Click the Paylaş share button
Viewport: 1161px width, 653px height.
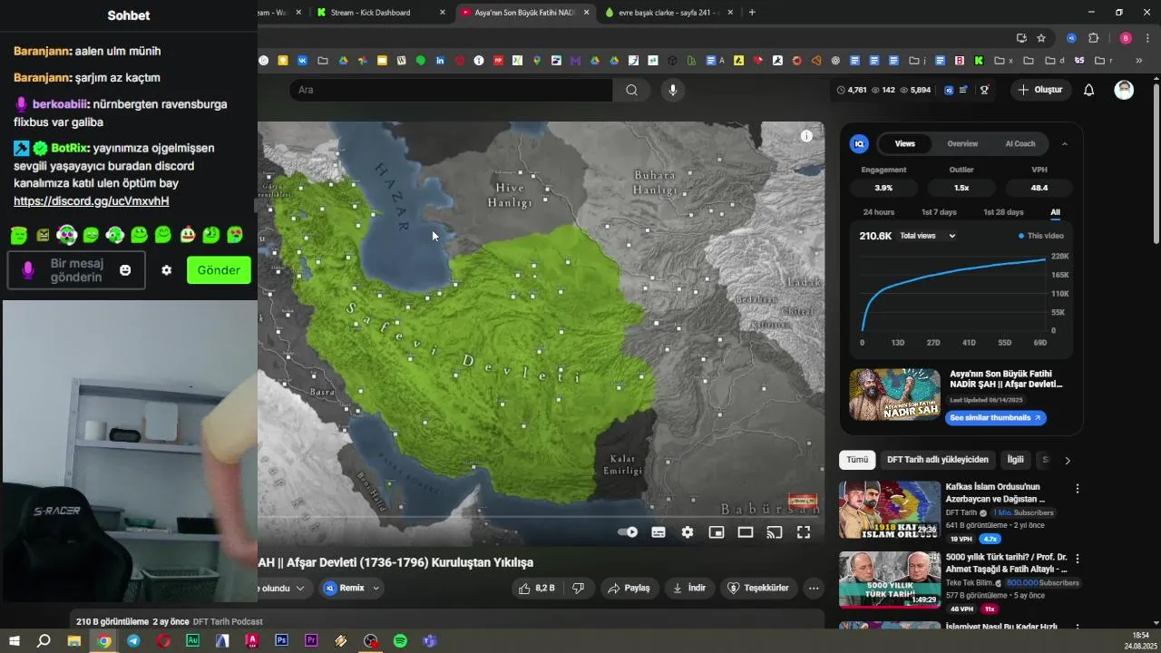(629, 588)
